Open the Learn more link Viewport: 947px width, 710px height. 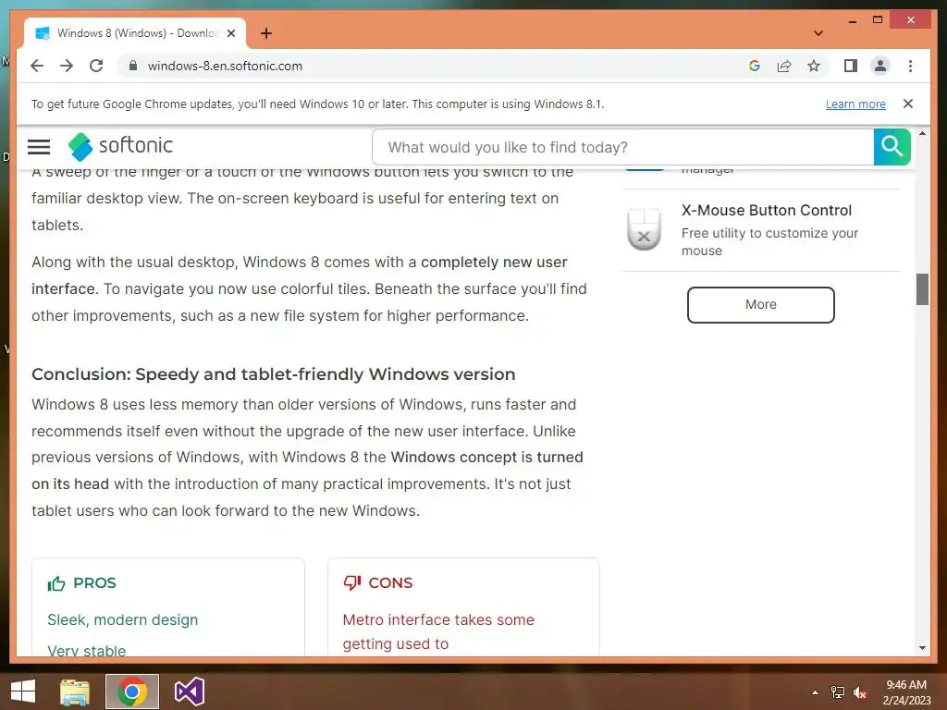[855, 104]
